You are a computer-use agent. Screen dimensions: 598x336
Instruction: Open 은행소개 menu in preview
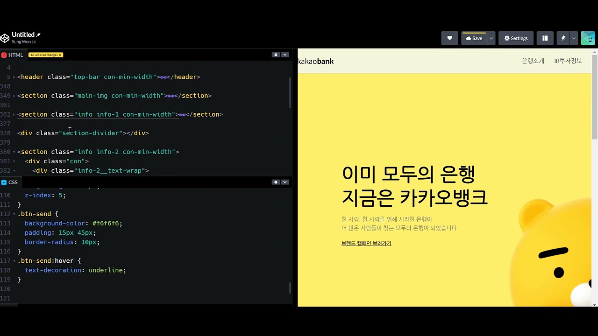pos(533,61)
